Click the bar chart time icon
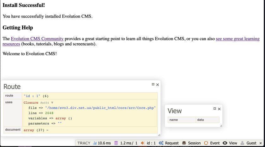 click(x=95, y=143)
